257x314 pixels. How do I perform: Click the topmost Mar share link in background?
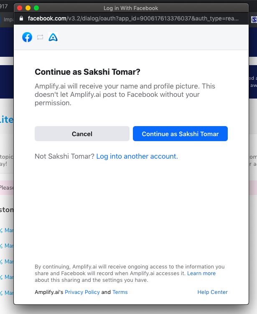coord(7,230)
